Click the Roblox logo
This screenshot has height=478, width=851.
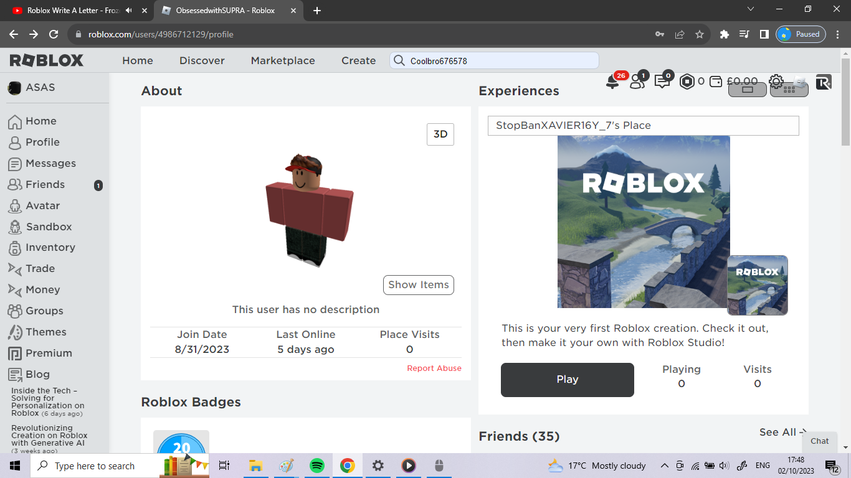coord(47,60)
